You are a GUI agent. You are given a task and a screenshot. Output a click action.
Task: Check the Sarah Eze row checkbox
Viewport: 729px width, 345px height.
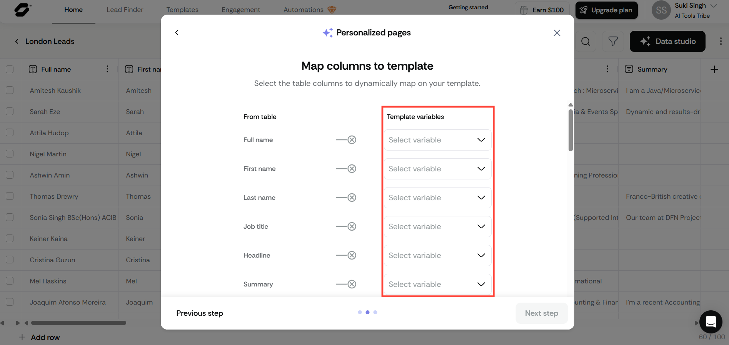click(x=10, y=111)
